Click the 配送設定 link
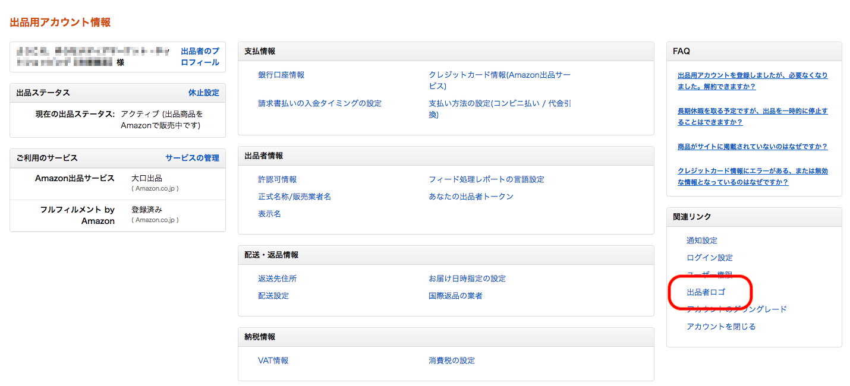The height and width of the screenshot is (386, 850). (x=273, y=296)
